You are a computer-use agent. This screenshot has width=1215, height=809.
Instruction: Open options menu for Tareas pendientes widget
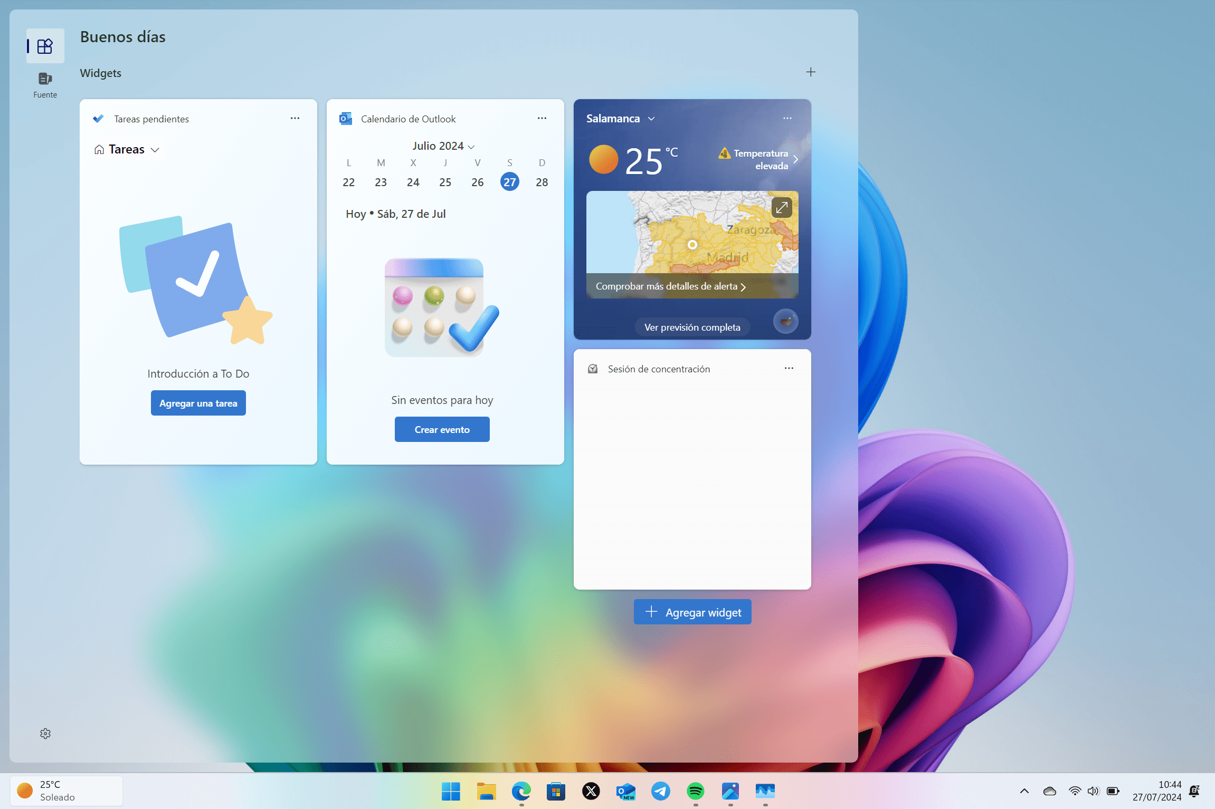(x=295, y=118)
